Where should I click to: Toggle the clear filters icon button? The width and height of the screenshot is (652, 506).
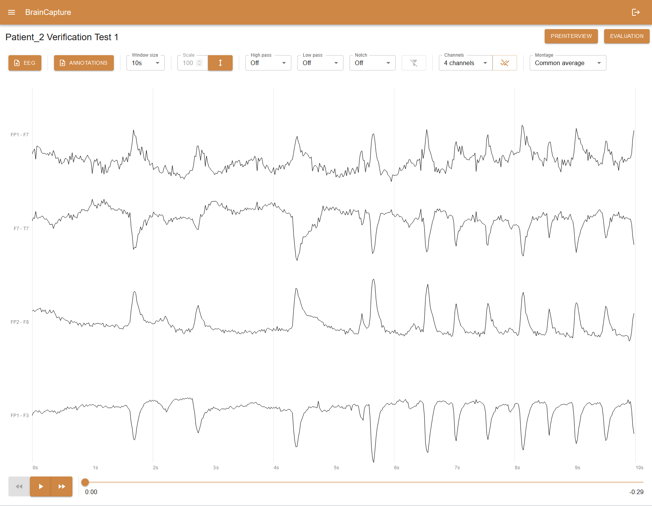(x=414, y=63)
